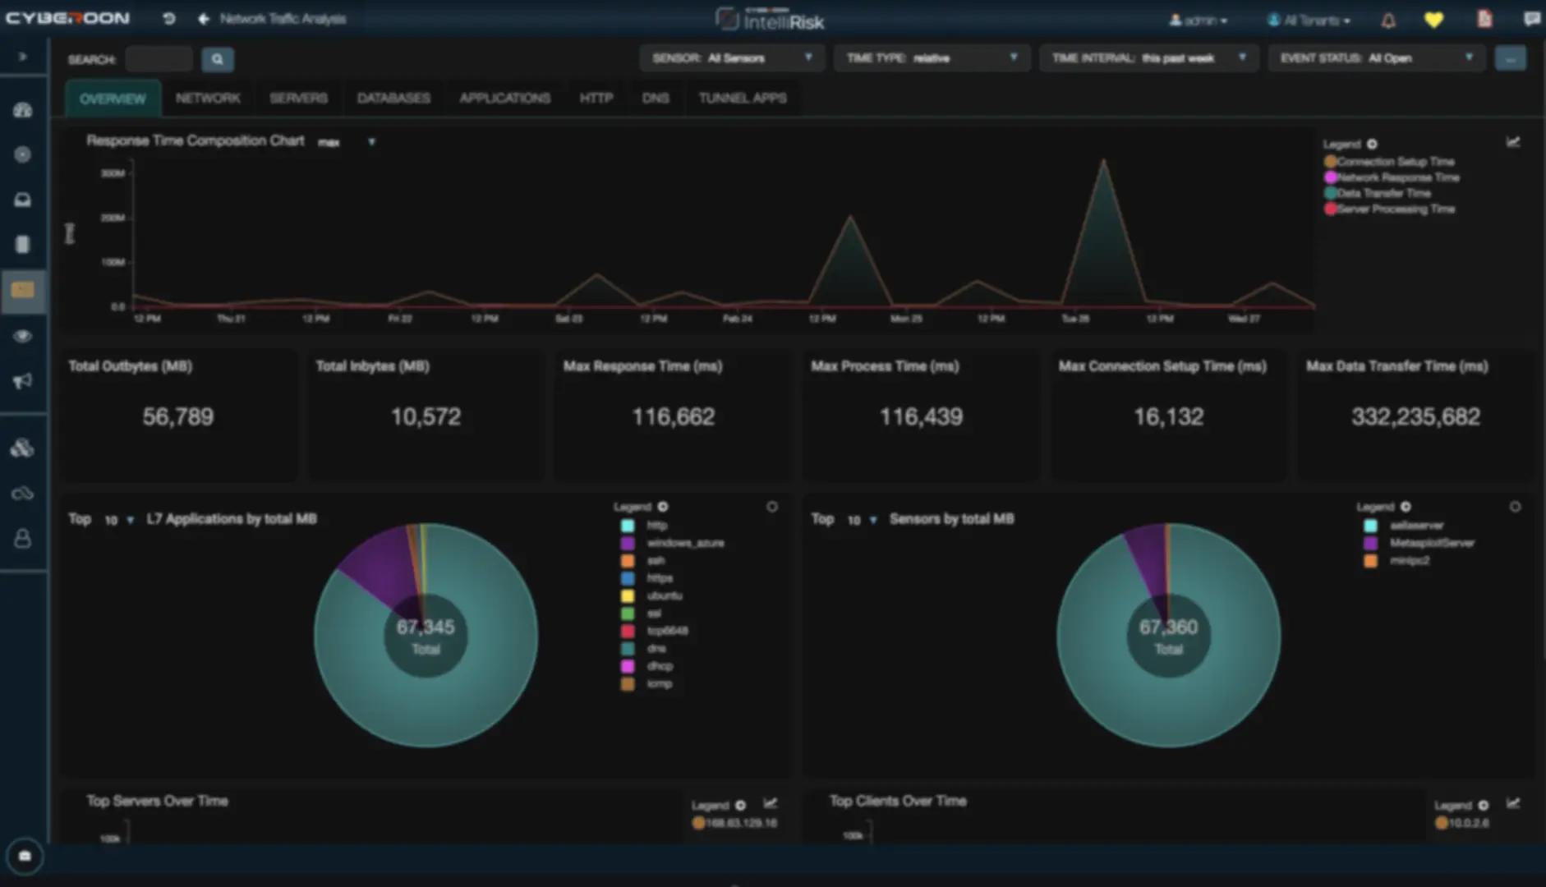Click the red PDF export icon

1484,19
